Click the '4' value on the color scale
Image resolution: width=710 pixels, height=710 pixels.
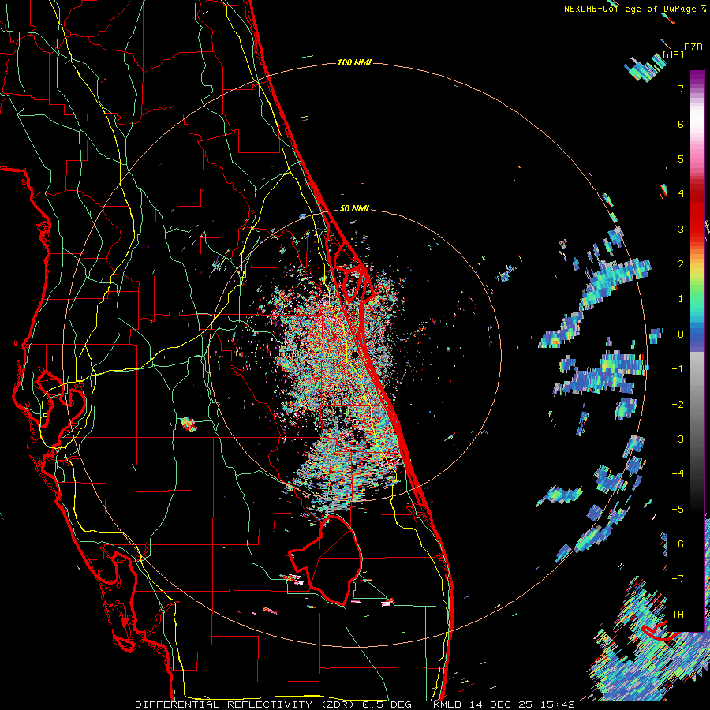(x=681, y=193)
